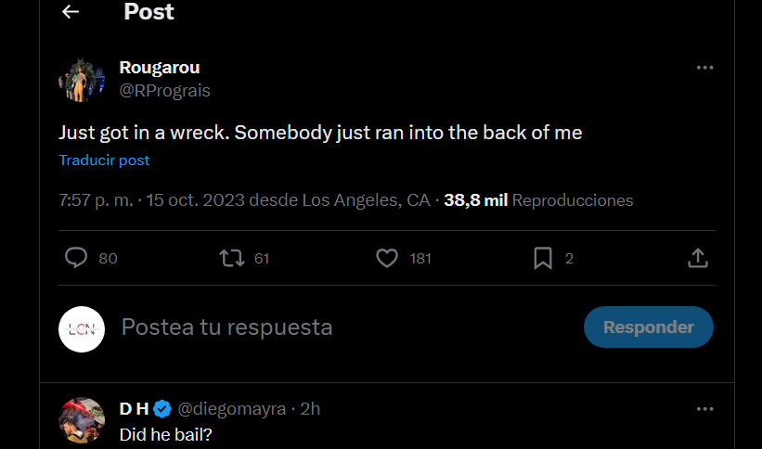This screenshot has width=762, height=449.
Task: Click Traducir post link
Action: click(x=104, y=160)
